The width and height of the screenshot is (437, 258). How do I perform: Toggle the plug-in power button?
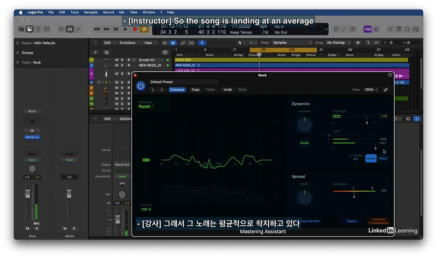click(141, 86)
